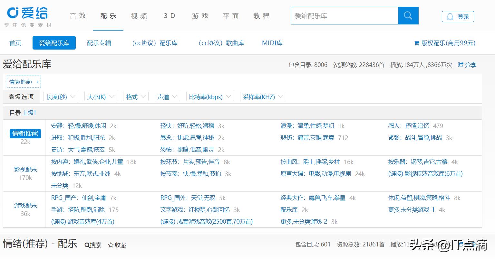
Task: Expand the 比特率(kbps) dropdown
Action: 210,96
